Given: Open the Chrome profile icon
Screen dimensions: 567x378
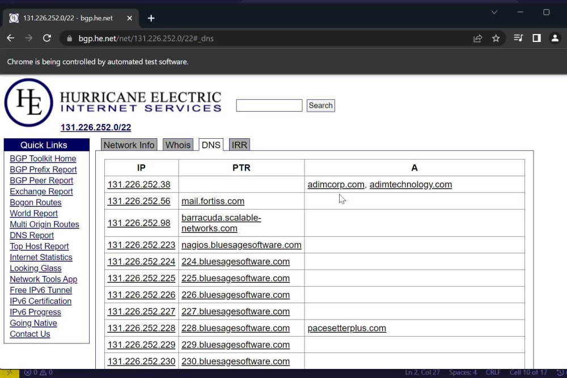Looking at the screenshot, I should point(555,38).
